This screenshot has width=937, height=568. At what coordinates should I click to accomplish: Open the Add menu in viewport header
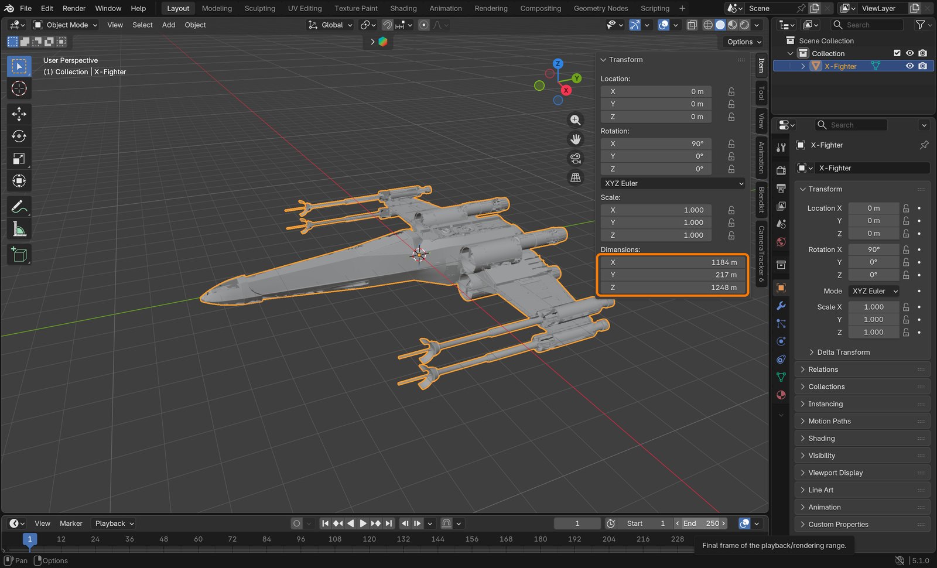pyautogui.click(x=169, y=25)
